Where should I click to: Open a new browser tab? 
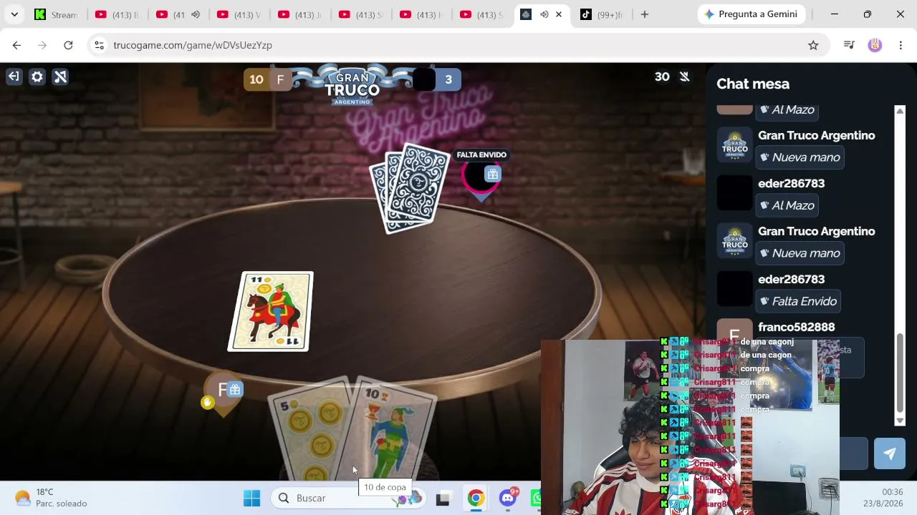[x=645, y=14]
